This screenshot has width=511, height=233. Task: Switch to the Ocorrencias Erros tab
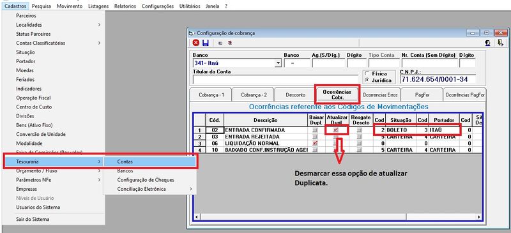[x=380, y=95]
